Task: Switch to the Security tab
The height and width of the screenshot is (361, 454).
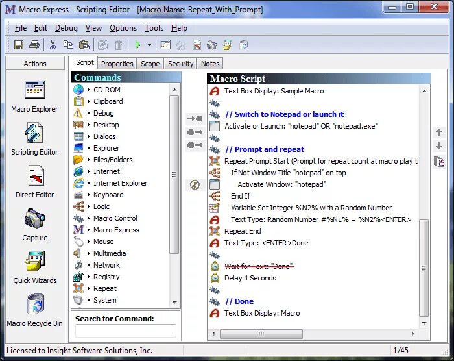Action: (x=181, y=64)
